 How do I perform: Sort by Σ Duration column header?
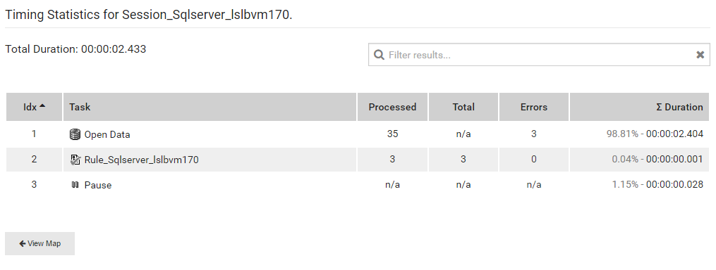pos(639,107)
